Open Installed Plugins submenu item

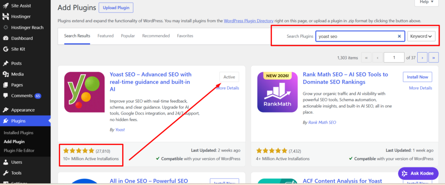pyautogui.click(x=18, y=133)
